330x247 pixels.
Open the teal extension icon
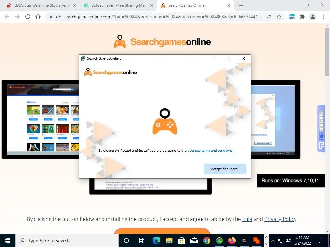(292, 17)
